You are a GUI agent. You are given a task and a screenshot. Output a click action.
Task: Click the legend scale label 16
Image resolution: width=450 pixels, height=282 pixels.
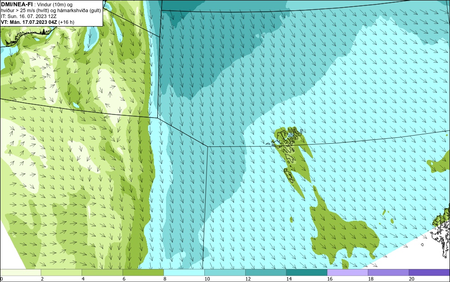pyautogui.click(x=330, y=279)
